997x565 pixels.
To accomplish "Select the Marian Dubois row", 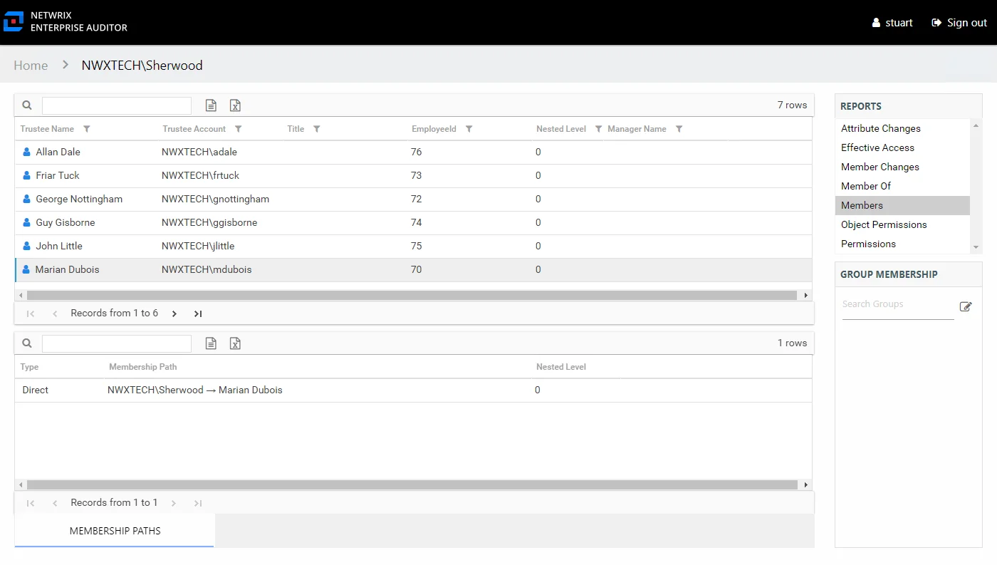I will [x=413, y=269].
